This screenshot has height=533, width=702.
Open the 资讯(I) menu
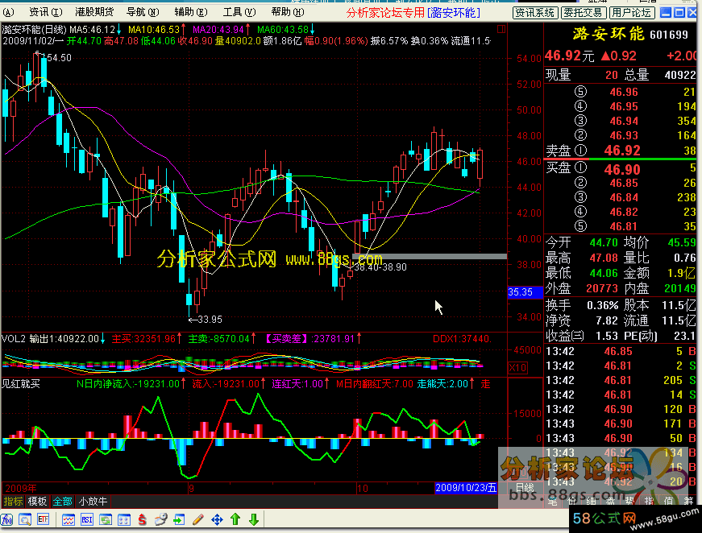tap(46, 11)
